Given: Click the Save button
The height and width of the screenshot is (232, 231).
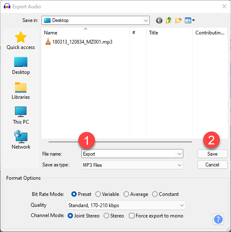Looking at the screenshot, I should click(x=212, y=154).
